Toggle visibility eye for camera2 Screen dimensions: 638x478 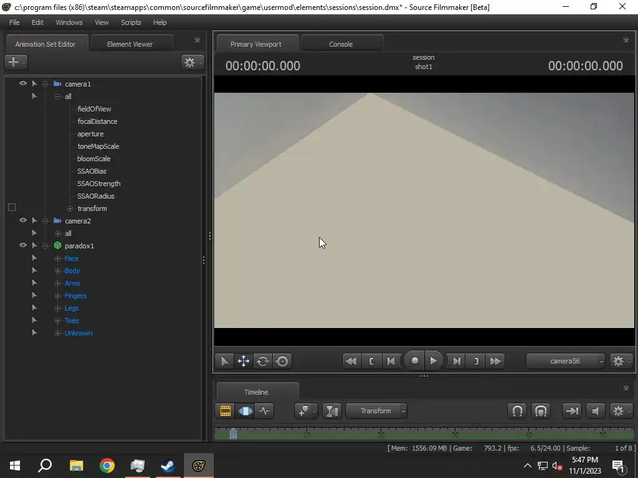(23, 220)
